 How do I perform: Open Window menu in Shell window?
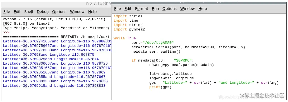[77, 12]
